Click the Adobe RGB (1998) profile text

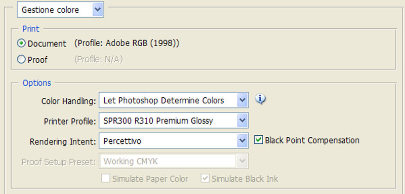point(141,43)
